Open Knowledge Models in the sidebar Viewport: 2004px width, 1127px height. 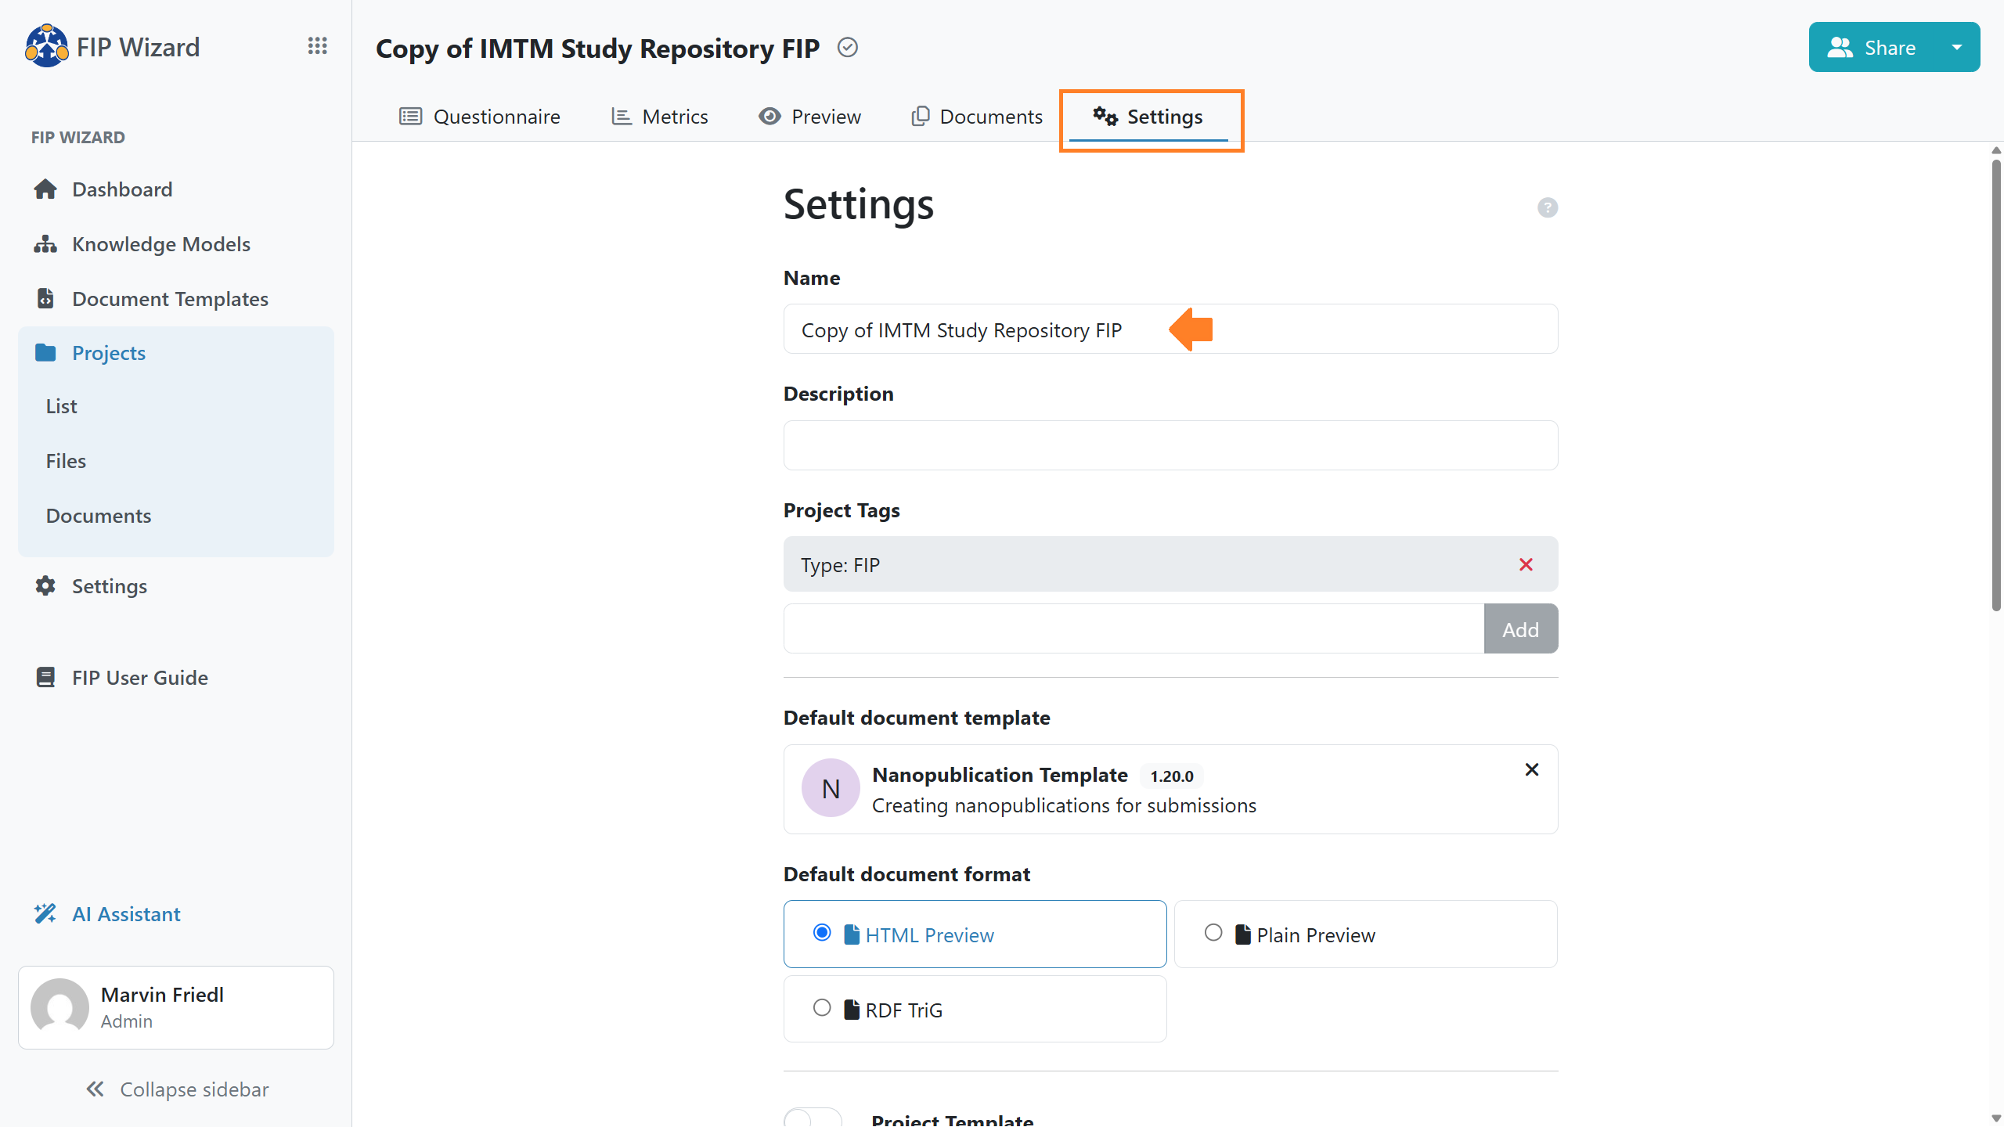[x=176, y=244]
